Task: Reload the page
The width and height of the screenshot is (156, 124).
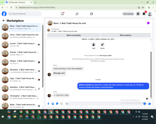Action: (x=11, y=7)
